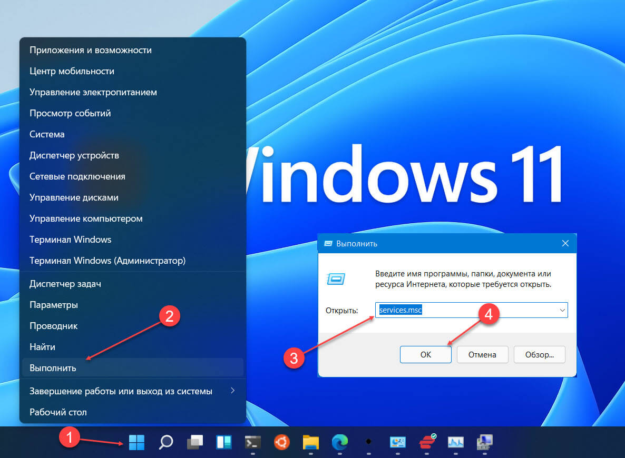Viewport: 625px width, 458px height.
Task: Expand Завершение работы или выход из системы submenu
Action: tap(132, 391)
